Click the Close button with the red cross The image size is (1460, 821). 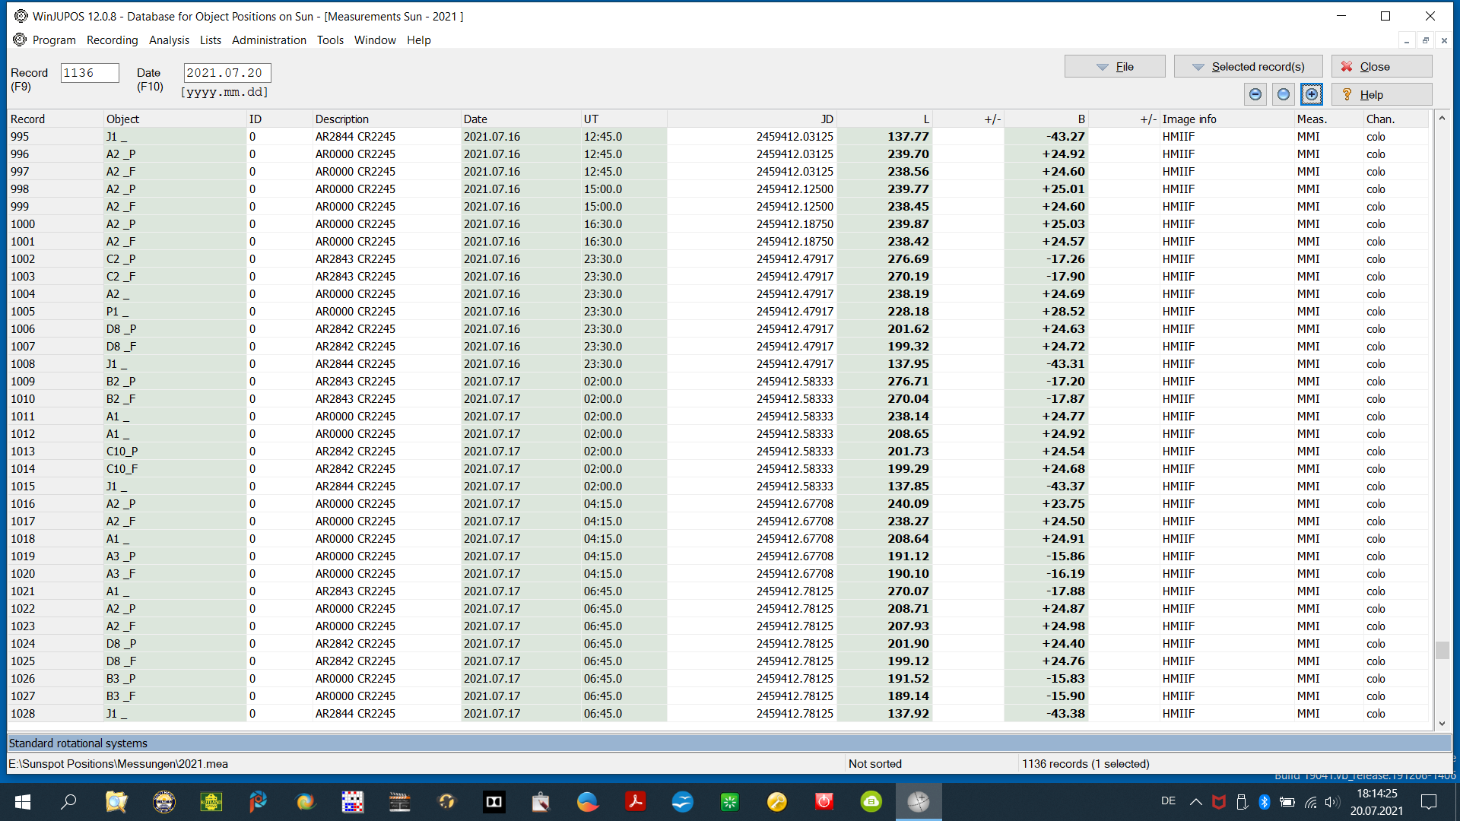click(1381, 66)
